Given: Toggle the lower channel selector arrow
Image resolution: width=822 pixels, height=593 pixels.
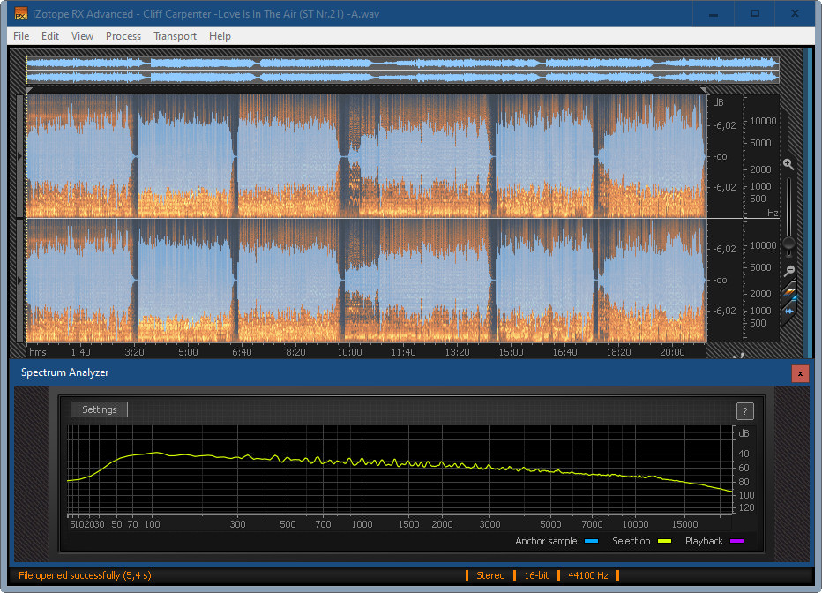Looking at the screenshot, I should 21,280.
